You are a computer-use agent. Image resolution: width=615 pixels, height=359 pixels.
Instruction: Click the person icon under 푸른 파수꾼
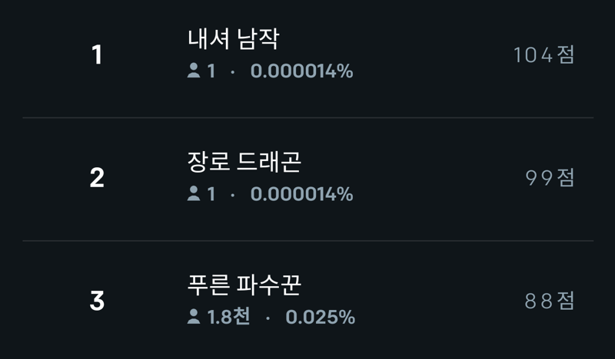(194, 316)
